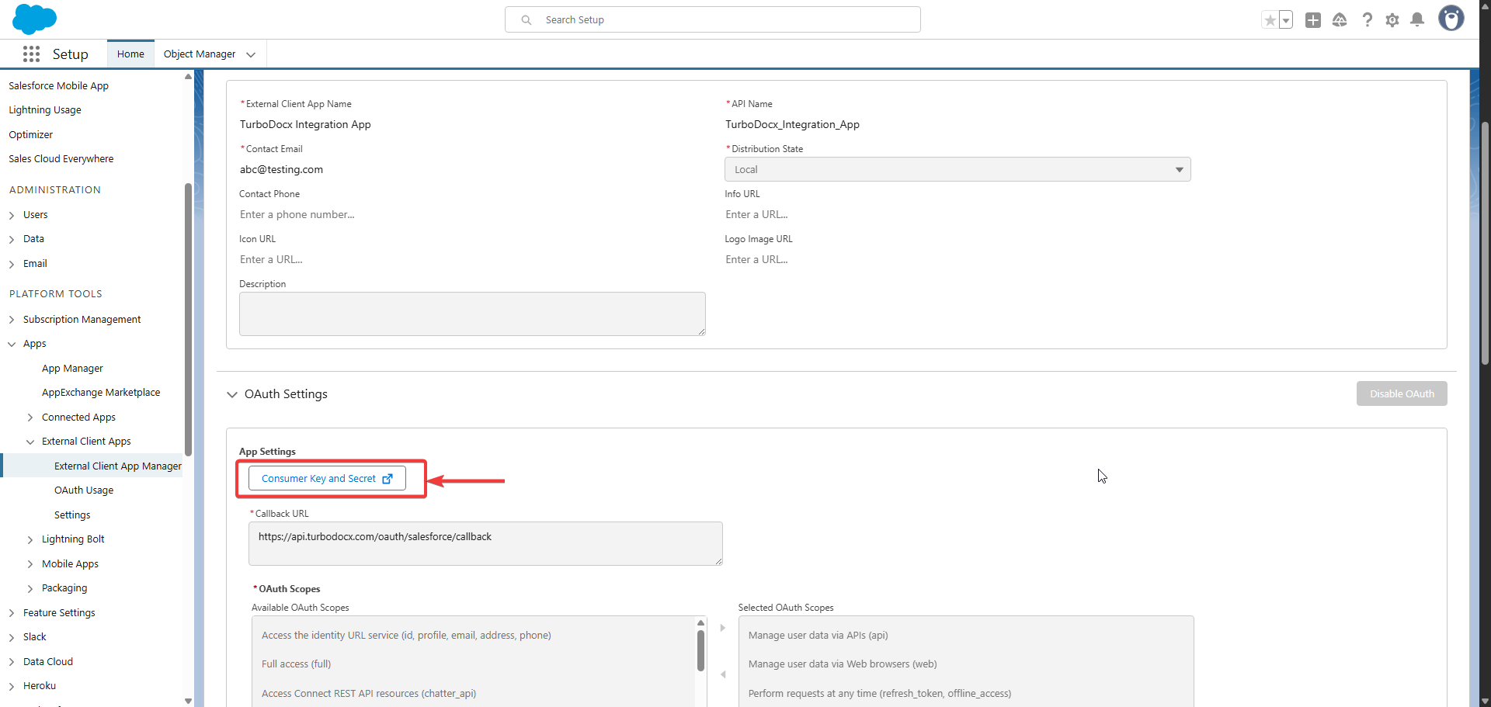Open Salesforce Mobile App in sidebar
The width and height of the screenshot is (1491, 707).
point(59,86)
